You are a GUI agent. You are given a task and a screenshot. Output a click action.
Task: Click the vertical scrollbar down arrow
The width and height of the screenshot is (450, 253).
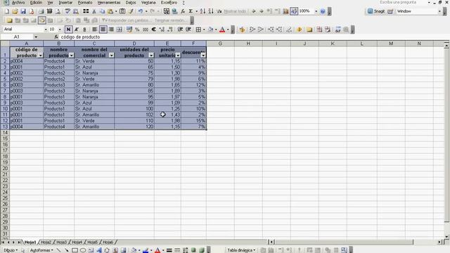(446, 237)
